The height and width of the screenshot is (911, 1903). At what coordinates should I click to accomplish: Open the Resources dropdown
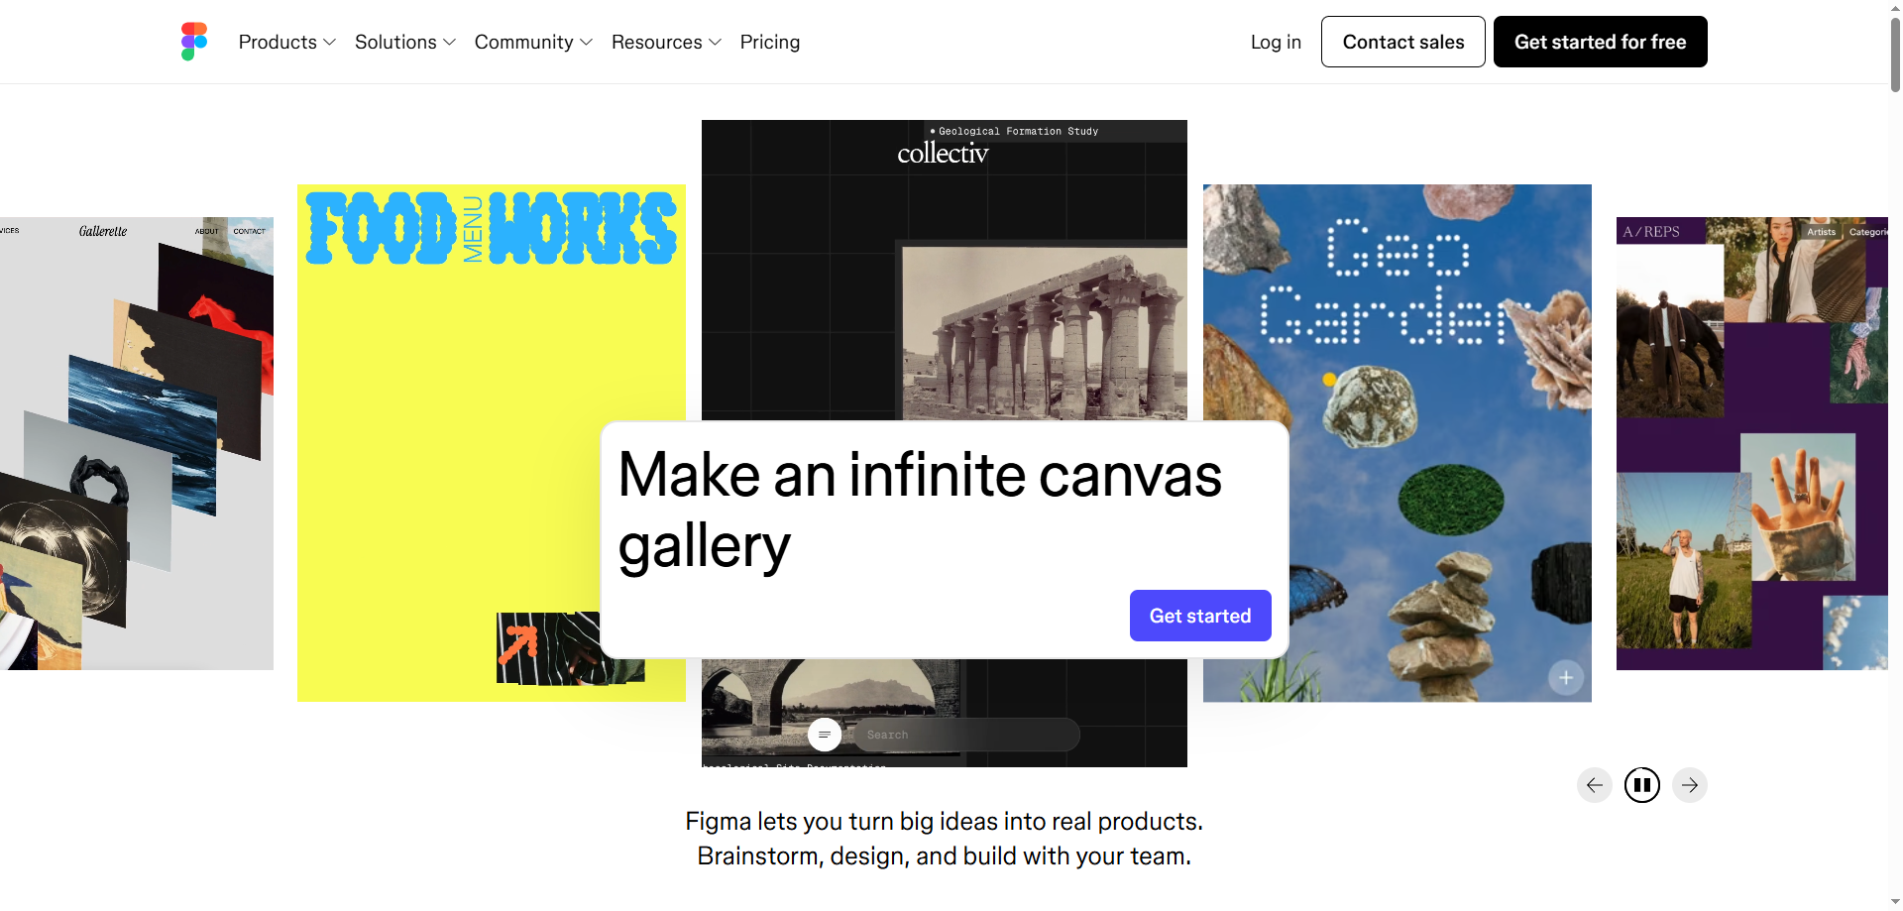[666, 42]
